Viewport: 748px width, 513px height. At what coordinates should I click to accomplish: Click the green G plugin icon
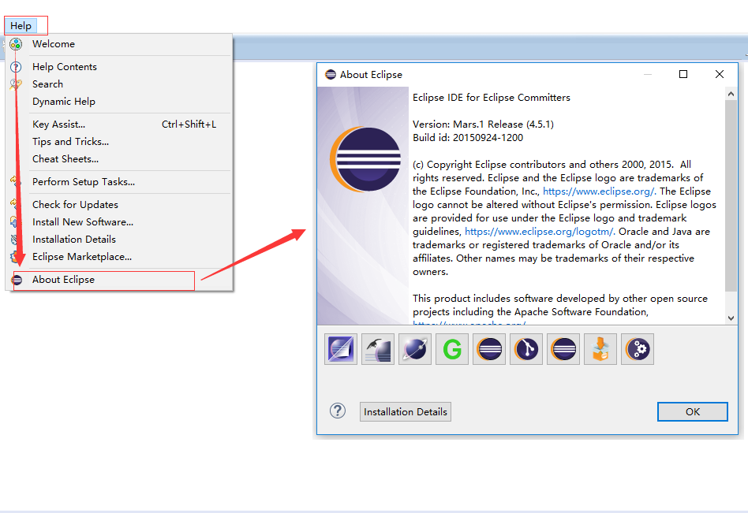point(452,349)
